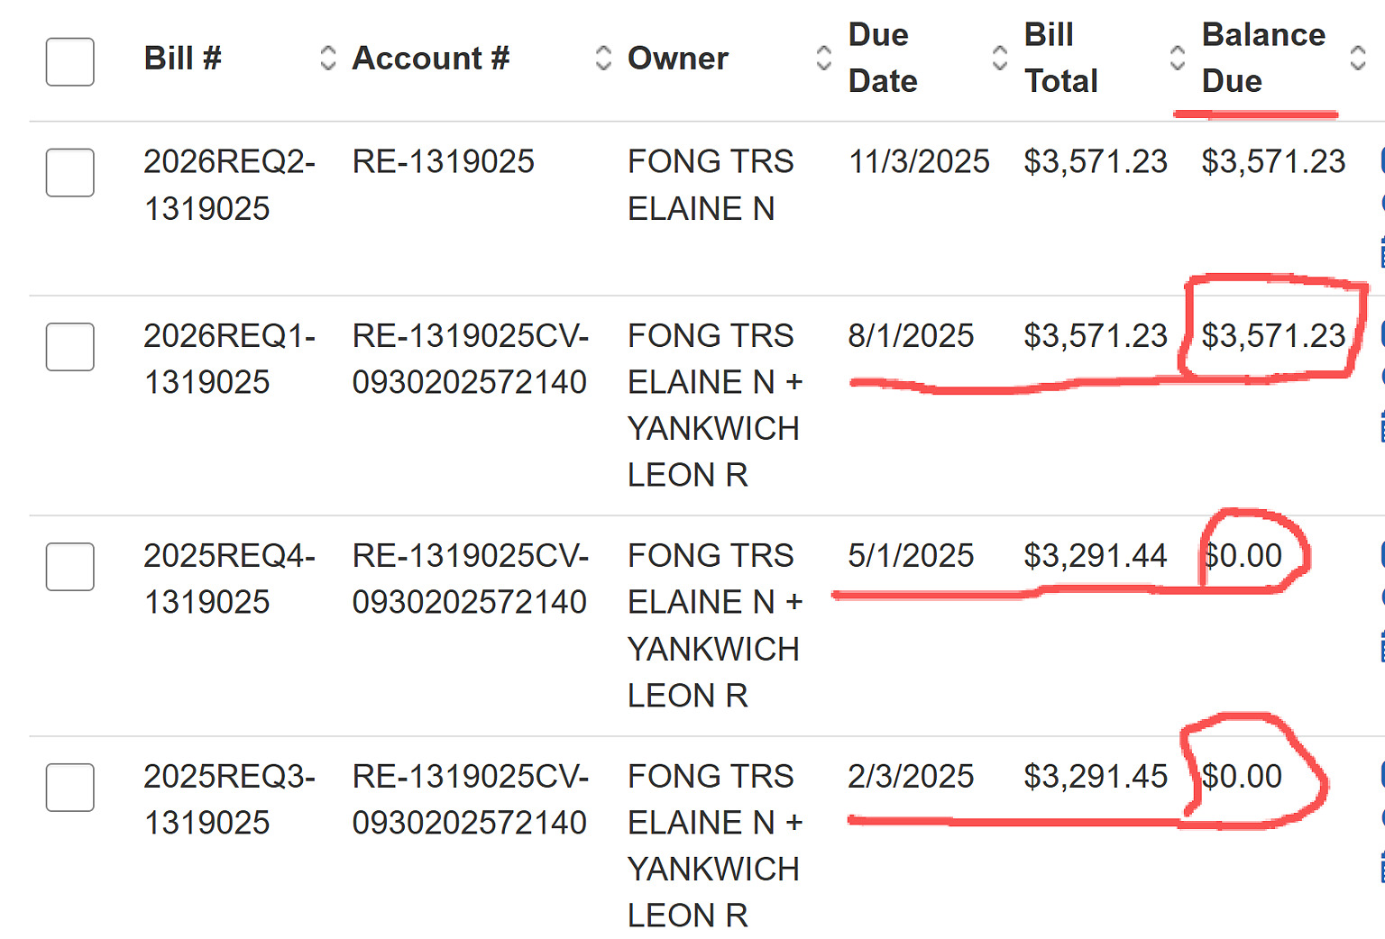Tick the select-all checkbox in the header

pyautogui.click(x=70, y=62)
